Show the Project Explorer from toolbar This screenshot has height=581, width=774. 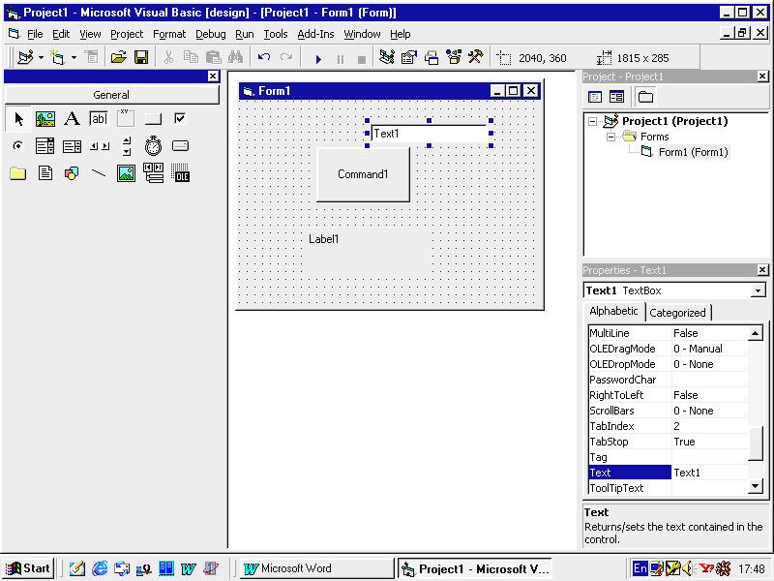click(387, 58)
